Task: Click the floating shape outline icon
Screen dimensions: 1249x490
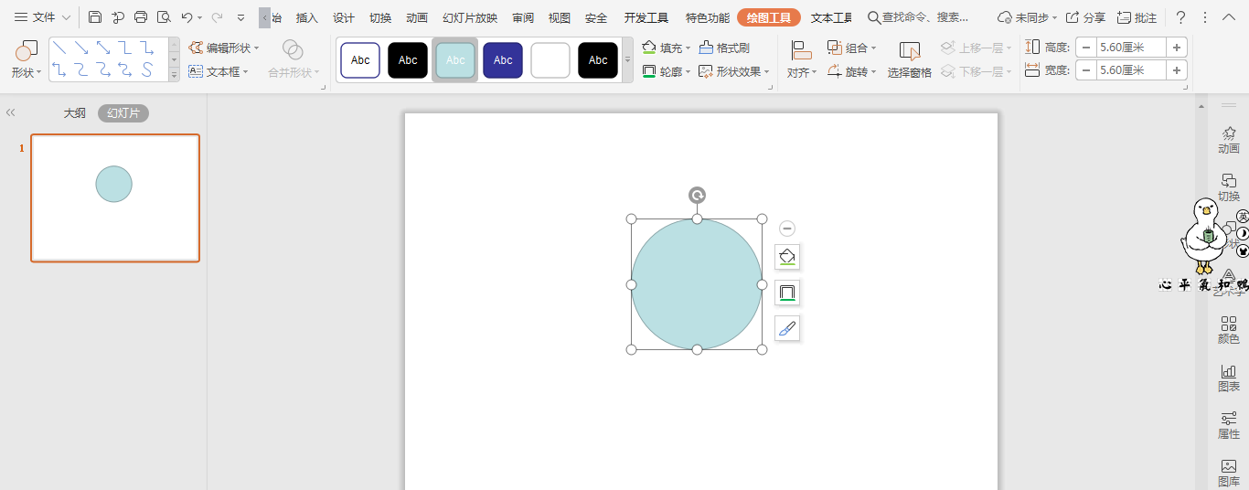Action: tap(787, 293)
